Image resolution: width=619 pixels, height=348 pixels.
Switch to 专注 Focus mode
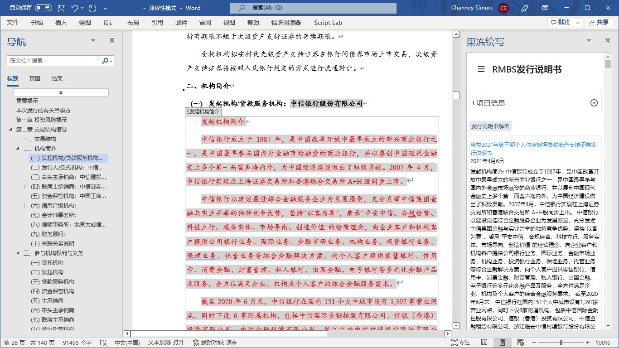[x=460, y=343]
